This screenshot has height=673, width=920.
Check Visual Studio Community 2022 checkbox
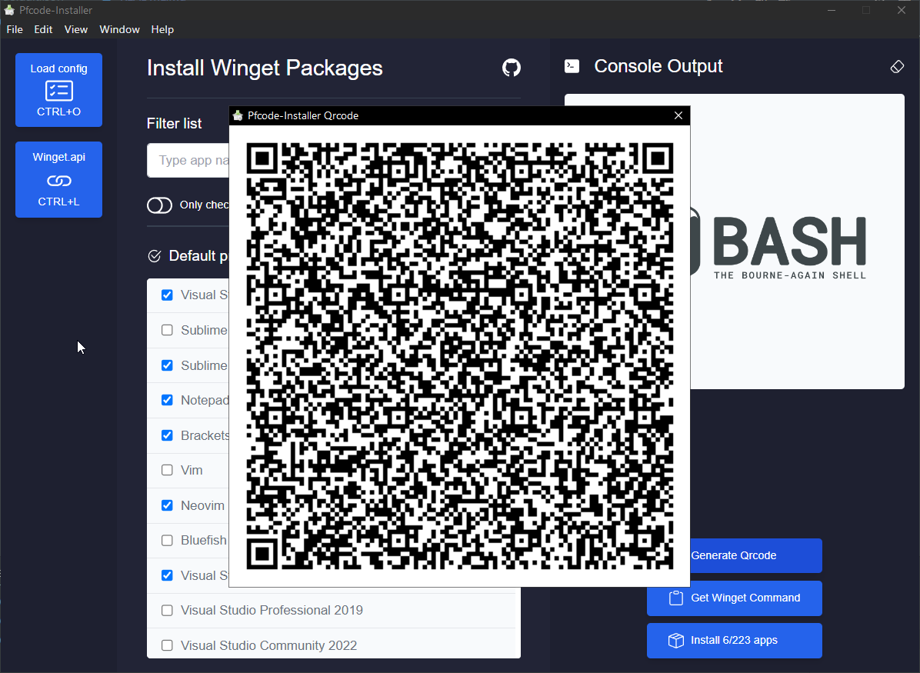[167, 645]
